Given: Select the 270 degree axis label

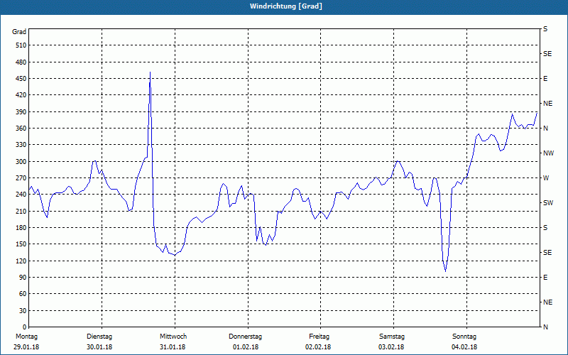Looking at the screenshot, I should pyautogui.click(x=21, y=178).
